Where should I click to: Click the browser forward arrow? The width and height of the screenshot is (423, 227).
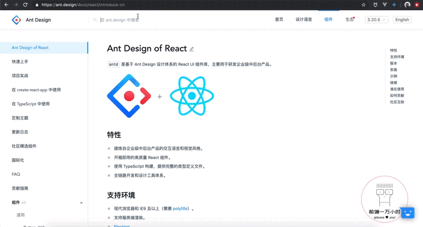(16, 5)
